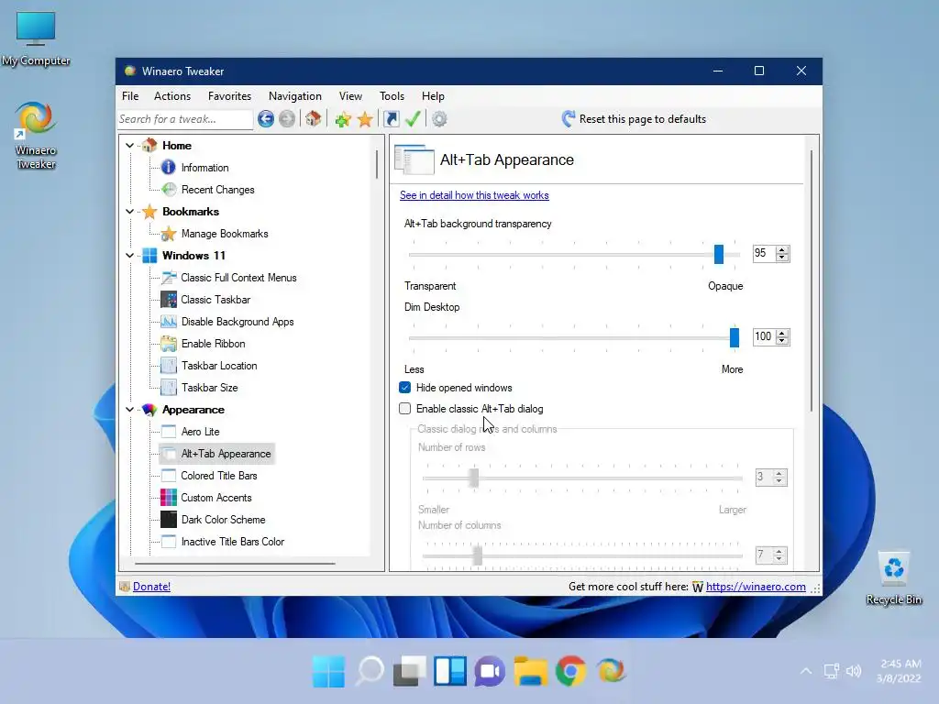This screenshot has width=939, height=704.
Task: Open settings with the gear toolbar icon
Action: [439, 119]
